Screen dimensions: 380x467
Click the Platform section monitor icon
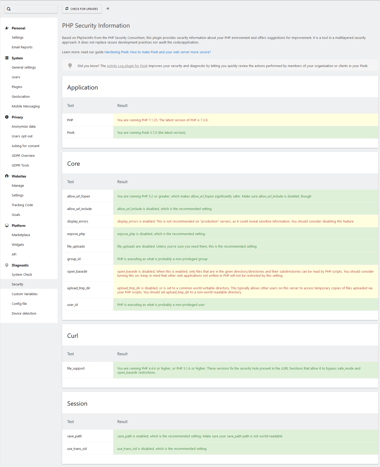[x=7, y=226]
